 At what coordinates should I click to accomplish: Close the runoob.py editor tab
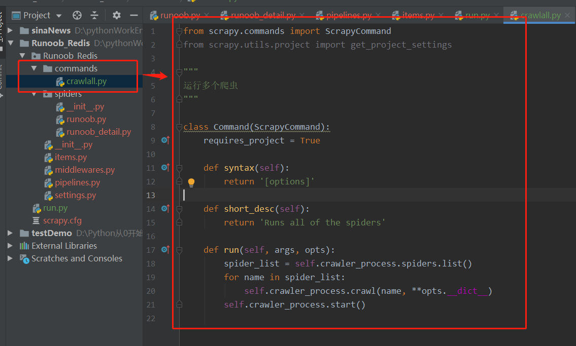point(207,15)
